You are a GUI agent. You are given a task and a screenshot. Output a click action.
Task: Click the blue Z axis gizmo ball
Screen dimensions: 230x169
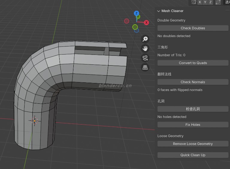137,13
